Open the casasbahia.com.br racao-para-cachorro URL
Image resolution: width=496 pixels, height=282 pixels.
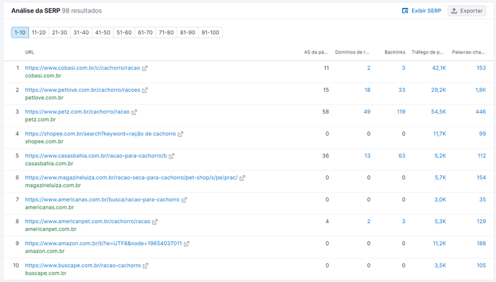tap(96, 156)
